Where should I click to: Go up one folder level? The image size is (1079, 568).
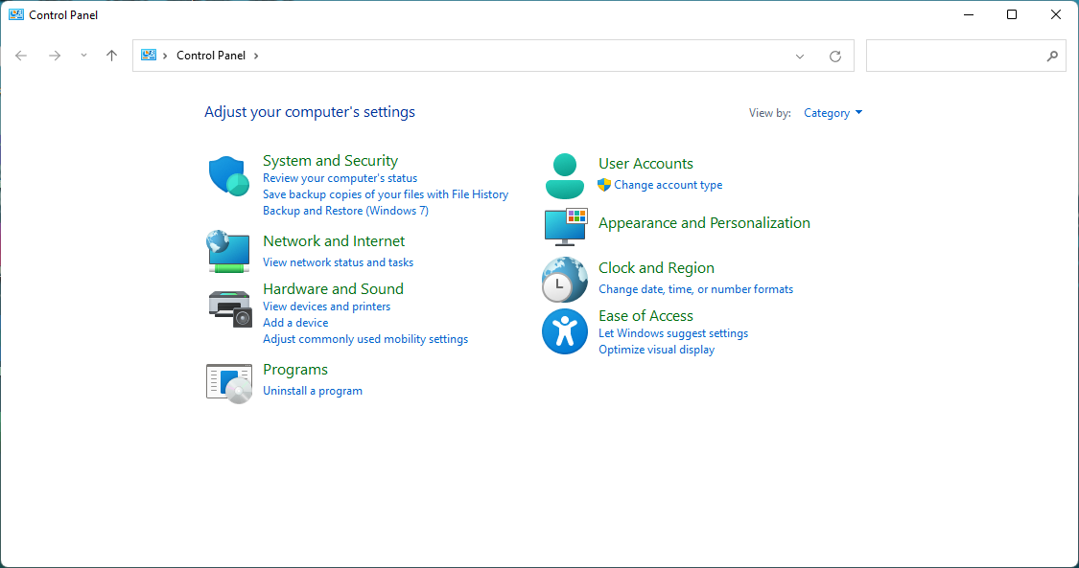point(111,56)
